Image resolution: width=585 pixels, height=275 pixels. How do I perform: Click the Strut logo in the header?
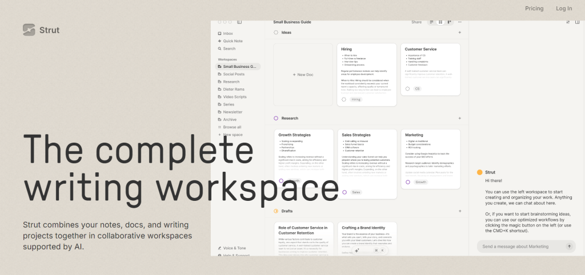tap(41, 30)
